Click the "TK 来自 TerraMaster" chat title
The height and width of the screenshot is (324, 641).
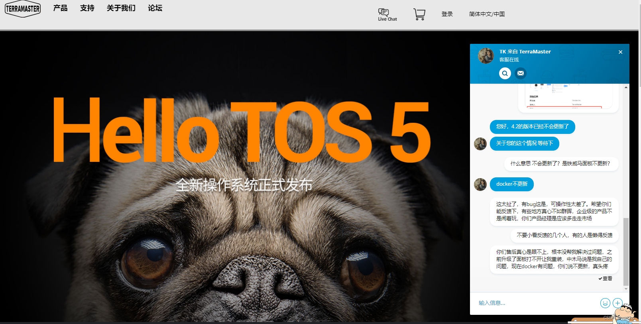(x=525, y=52)
